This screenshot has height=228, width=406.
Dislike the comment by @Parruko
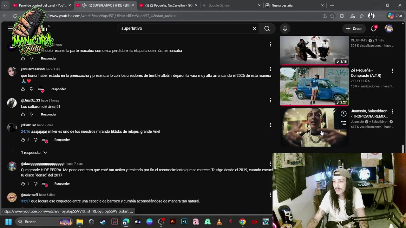pyautogui.click(x=35, y=140)
